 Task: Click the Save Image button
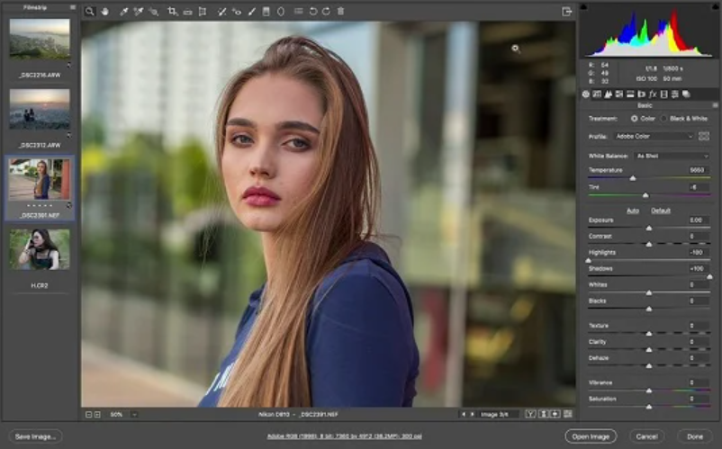click(35, 436)
